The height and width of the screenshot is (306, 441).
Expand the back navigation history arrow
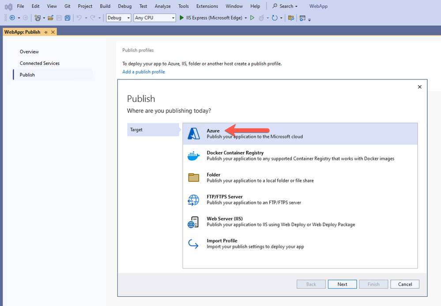19,18
